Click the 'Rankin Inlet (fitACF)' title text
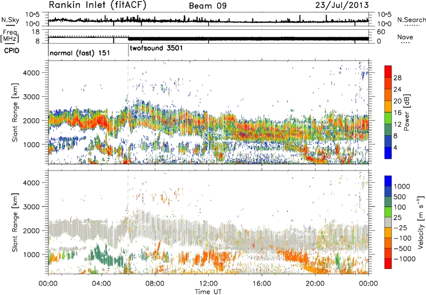 [97, 5]
